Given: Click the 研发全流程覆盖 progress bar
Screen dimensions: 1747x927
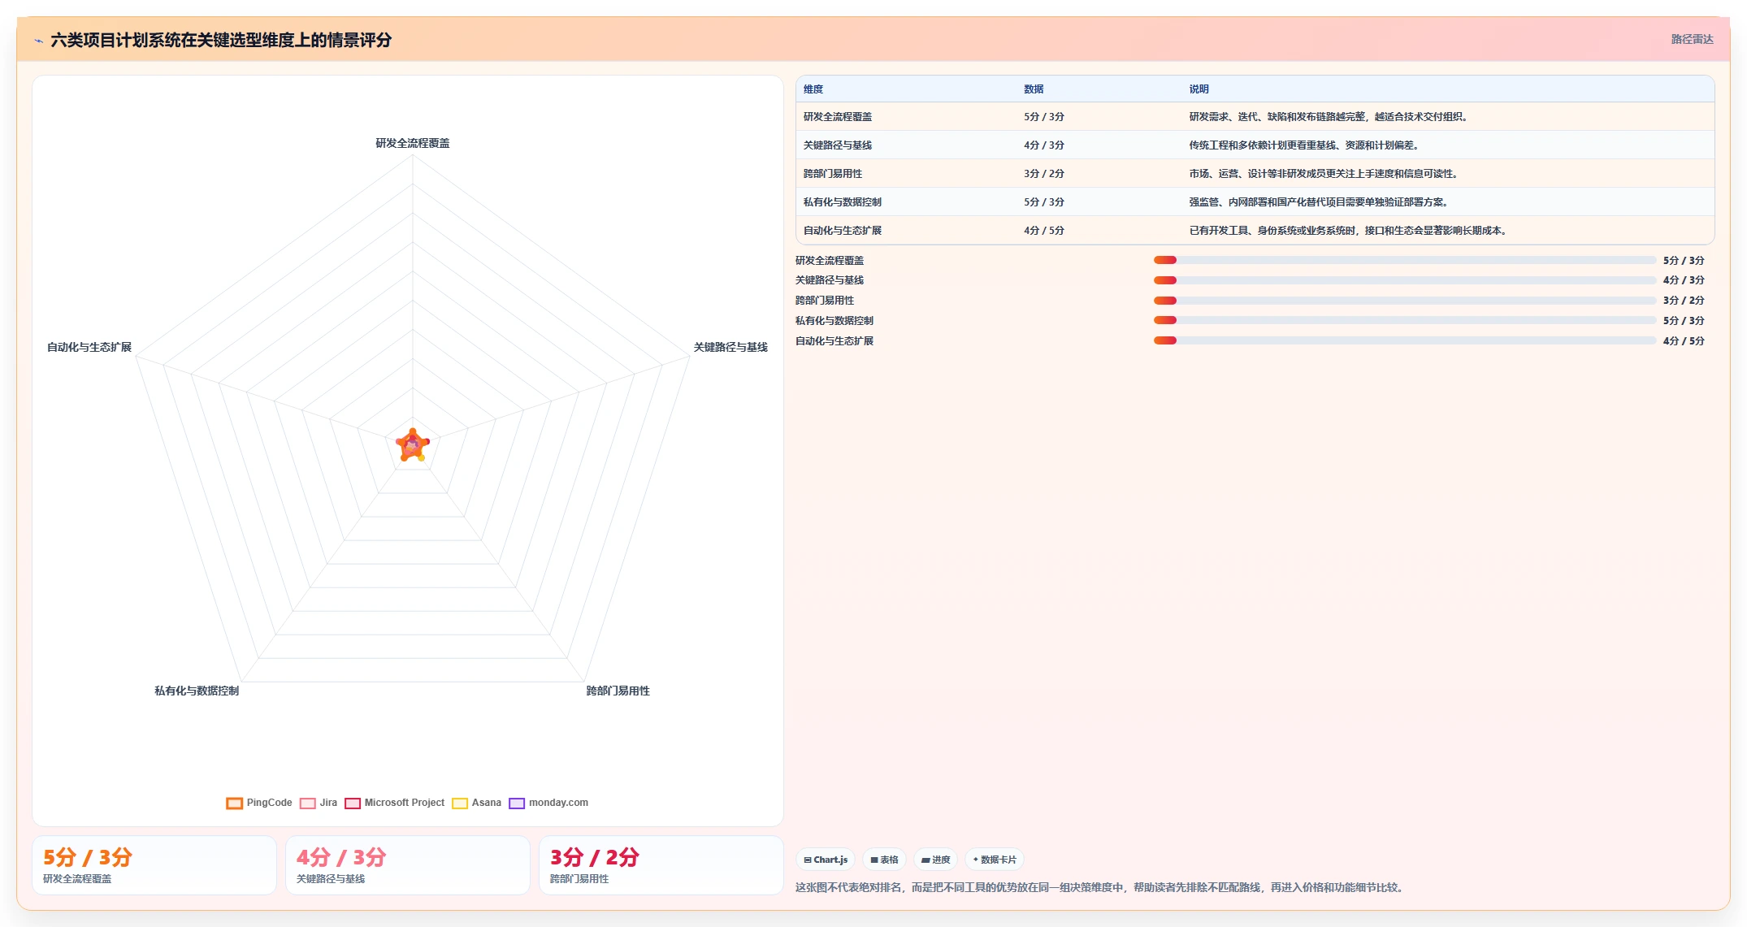Looking at the screenshot, I should tap(1404, 260).
